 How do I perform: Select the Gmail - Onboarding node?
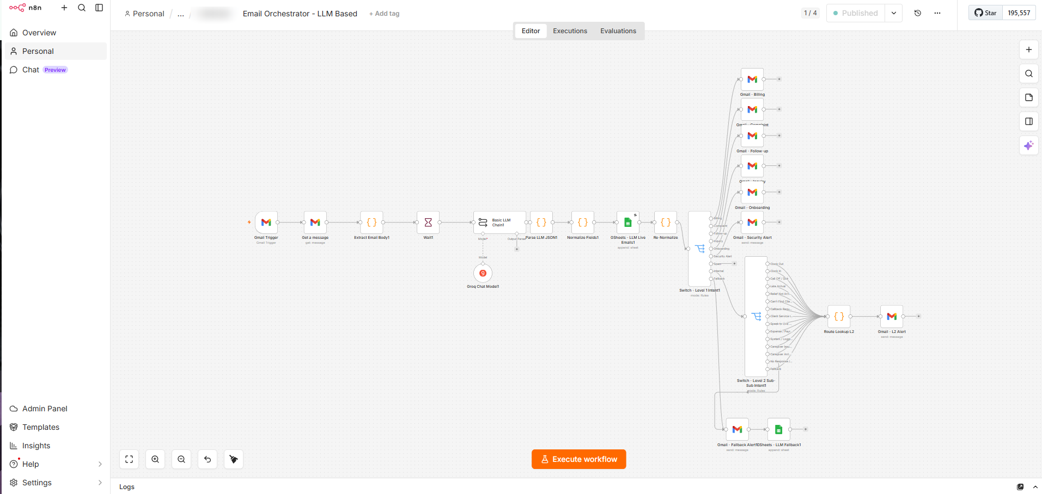coord(752,192)
